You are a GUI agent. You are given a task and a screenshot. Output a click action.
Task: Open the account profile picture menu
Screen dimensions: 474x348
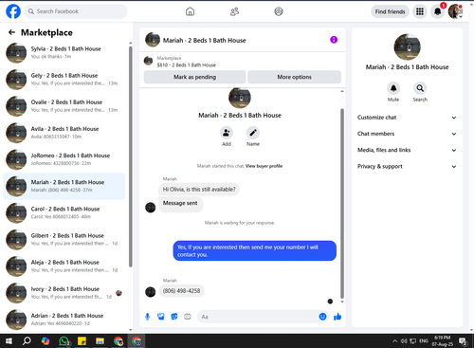pos(455,11)
